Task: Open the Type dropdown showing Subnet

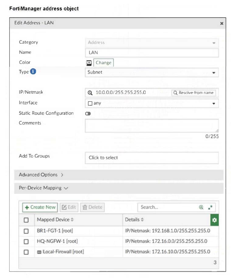Action: (152, 72)
